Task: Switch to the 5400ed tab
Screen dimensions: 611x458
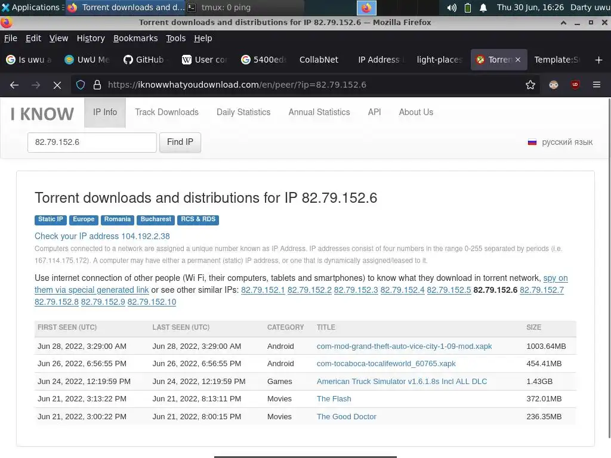Action: click(x=263, y=60)
